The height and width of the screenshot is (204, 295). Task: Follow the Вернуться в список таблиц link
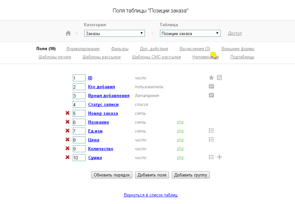coord(150,195)
